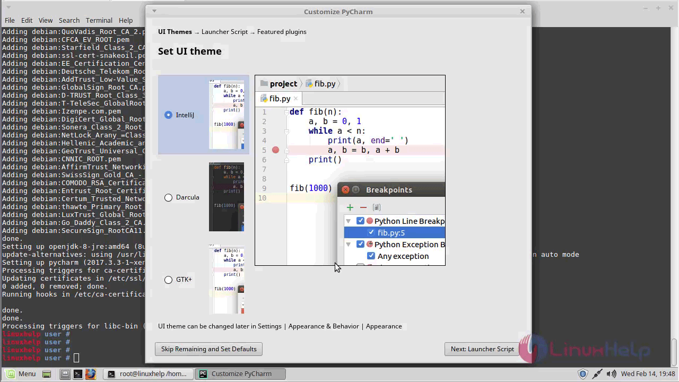679x382 pixels.
Task: Switch to root@linuxhelp terminal taskbar entry
Action: 147,374
